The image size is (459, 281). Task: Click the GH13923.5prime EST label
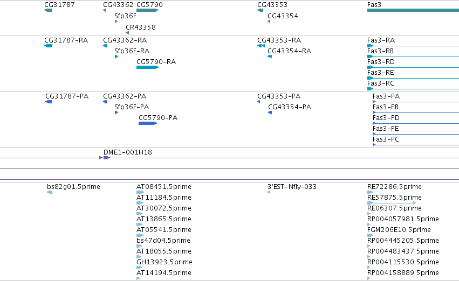click(x=165, y=262)
